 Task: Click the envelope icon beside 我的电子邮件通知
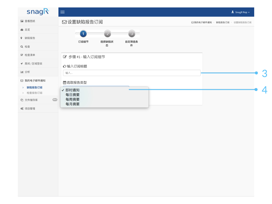coord(22,80)
